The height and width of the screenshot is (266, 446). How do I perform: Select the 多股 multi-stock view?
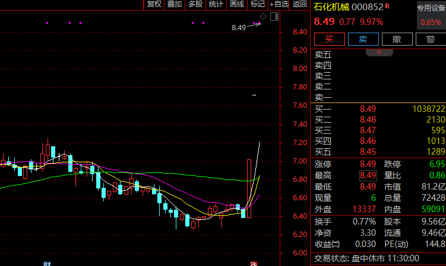pos(195,4)
